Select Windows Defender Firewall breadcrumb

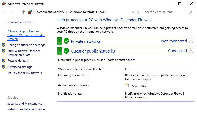[88, 12]
